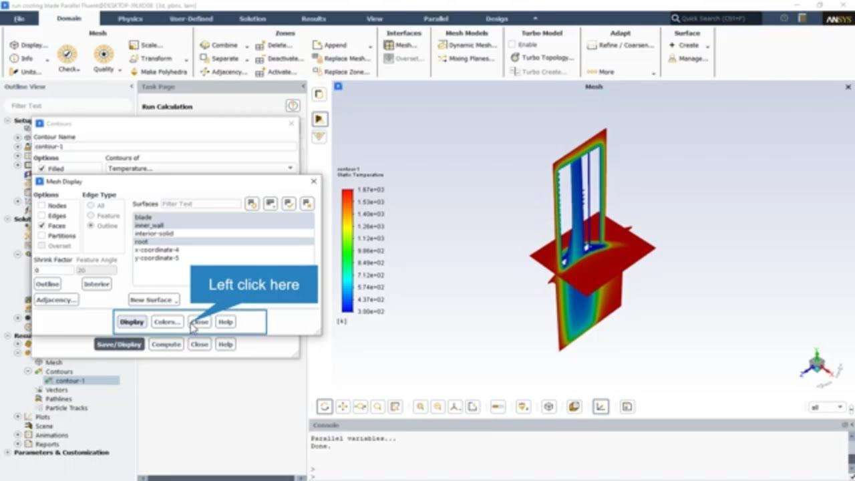Uncheck the Filled option in Contours dialog
This screenshot has height=481, width=855.
point(42,169)
